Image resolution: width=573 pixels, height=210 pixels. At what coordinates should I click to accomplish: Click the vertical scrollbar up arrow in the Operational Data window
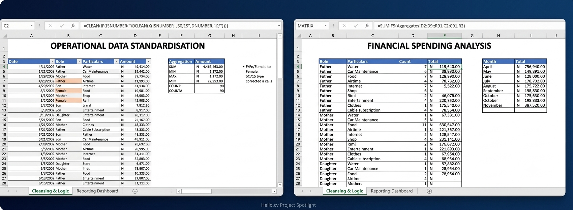point(280,36)
